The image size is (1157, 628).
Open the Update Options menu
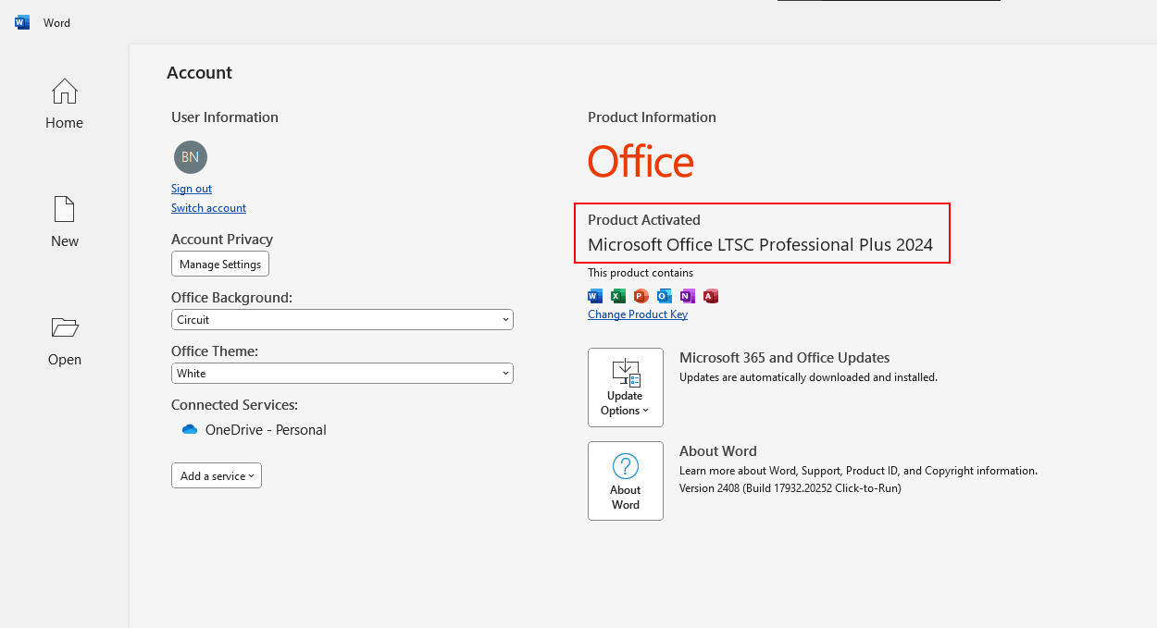click(625, 388)
